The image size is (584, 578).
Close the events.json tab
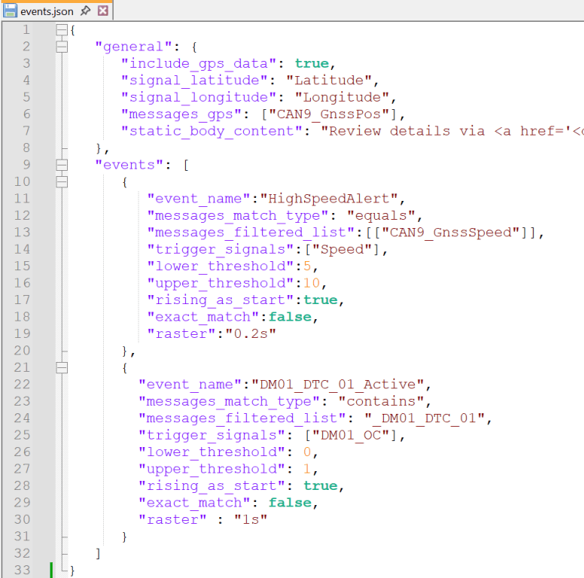click(103, 11)
